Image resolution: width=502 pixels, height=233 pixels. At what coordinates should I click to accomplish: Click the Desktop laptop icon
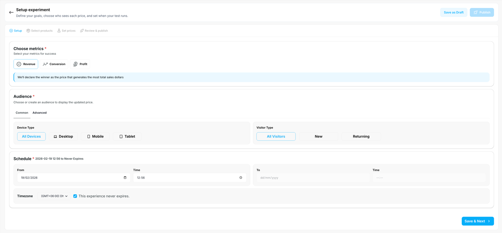(55, 137)
